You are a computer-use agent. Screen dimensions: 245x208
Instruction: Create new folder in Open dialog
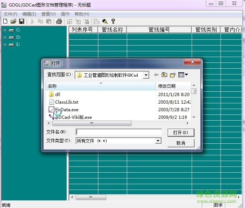pyautogui.click(x=173, y=75)
